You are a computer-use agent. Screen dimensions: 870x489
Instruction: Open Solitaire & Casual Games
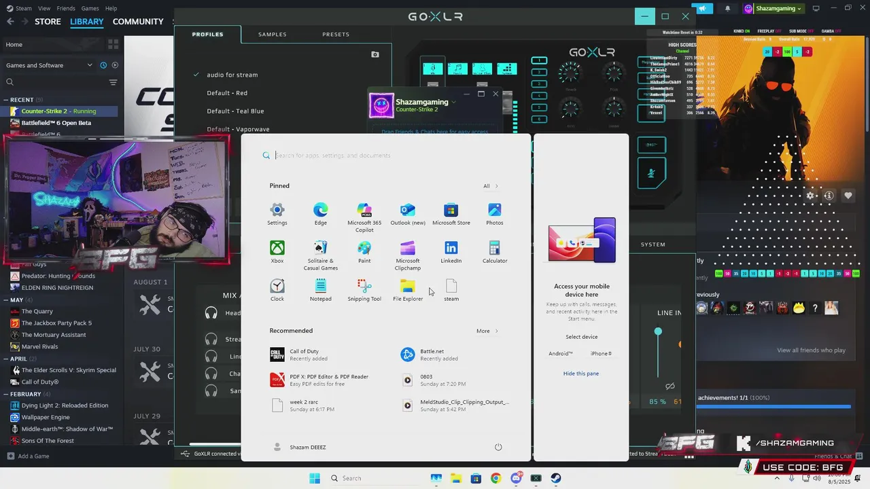click(320, 256)
